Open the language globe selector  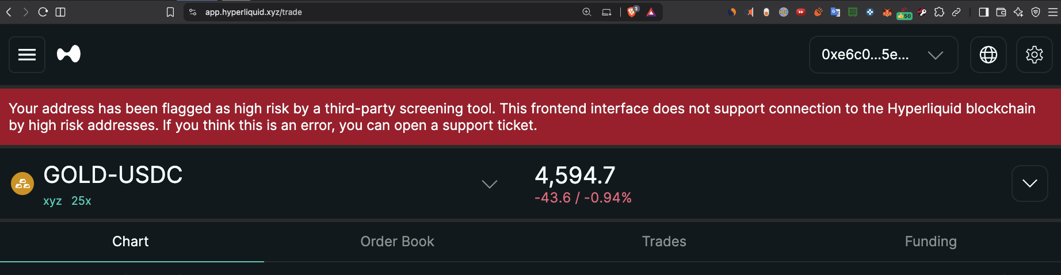pyautogui.click(x=989, y=55)
